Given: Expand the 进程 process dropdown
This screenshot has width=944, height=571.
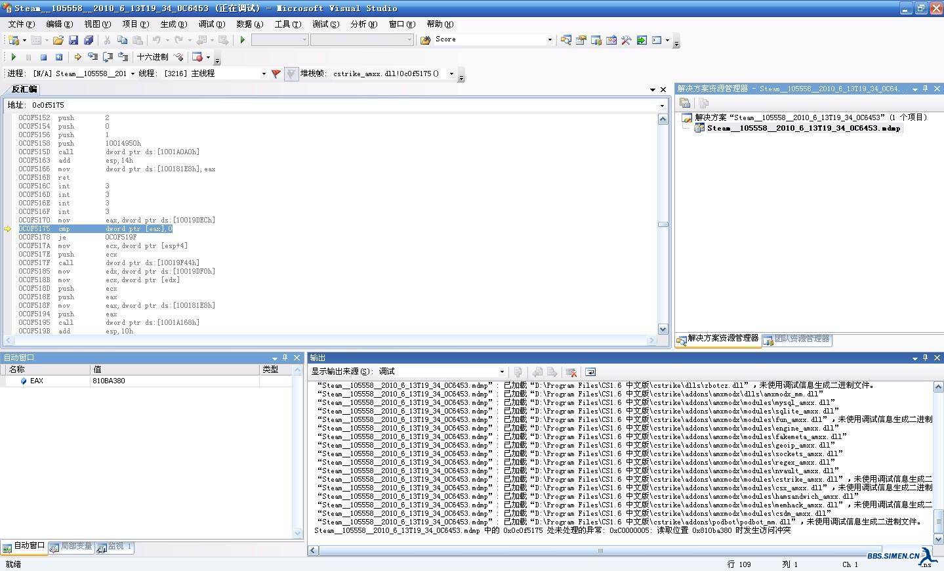Looking at the screenshot, I should coord(133,74).
